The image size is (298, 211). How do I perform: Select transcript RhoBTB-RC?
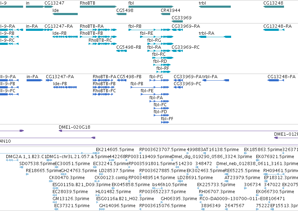click(x=103, y=44)
